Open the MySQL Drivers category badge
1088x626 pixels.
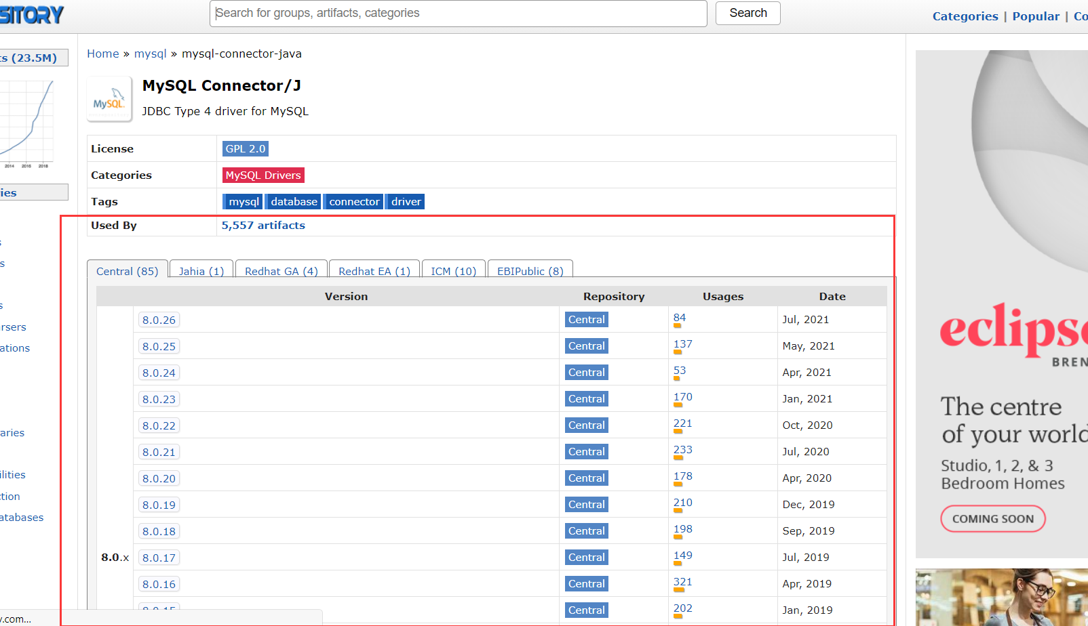(x=263, y=175)
